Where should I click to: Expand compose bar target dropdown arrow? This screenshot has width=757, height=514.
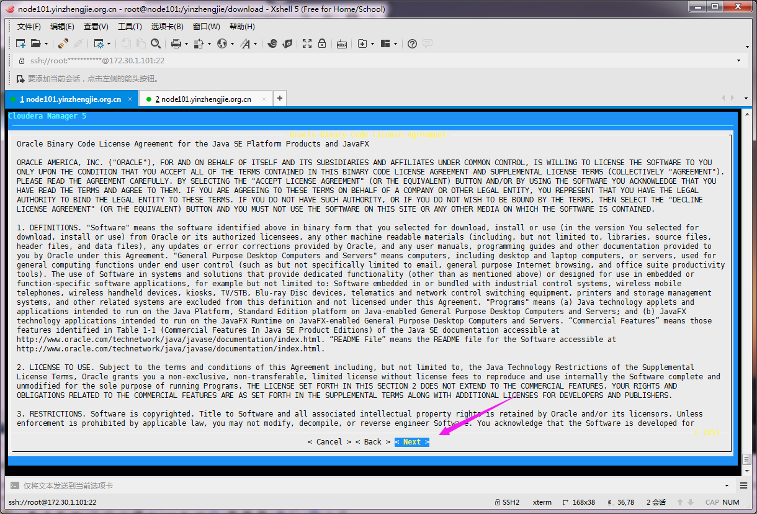pyautogui.click(x=727, y=485)
